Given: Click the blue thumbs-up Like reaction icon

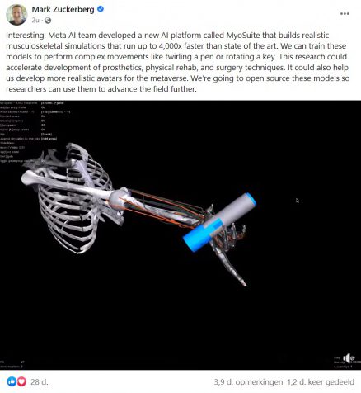Looking at the screenshot, I should (x=12, y=381).
